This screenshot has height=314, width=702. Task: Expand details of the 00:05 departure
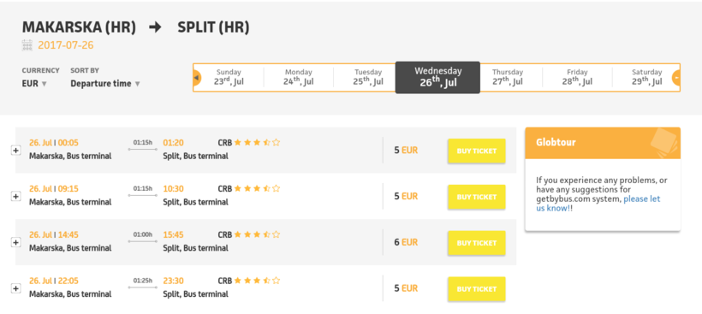pos(15,151)
